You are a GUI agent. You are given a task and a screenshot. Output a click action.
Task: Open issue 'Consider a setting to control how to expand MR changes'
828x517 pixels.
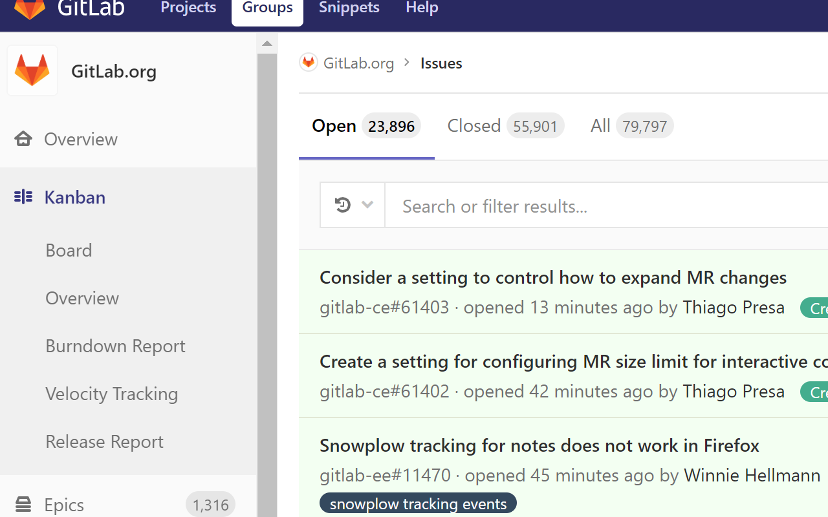553,277
